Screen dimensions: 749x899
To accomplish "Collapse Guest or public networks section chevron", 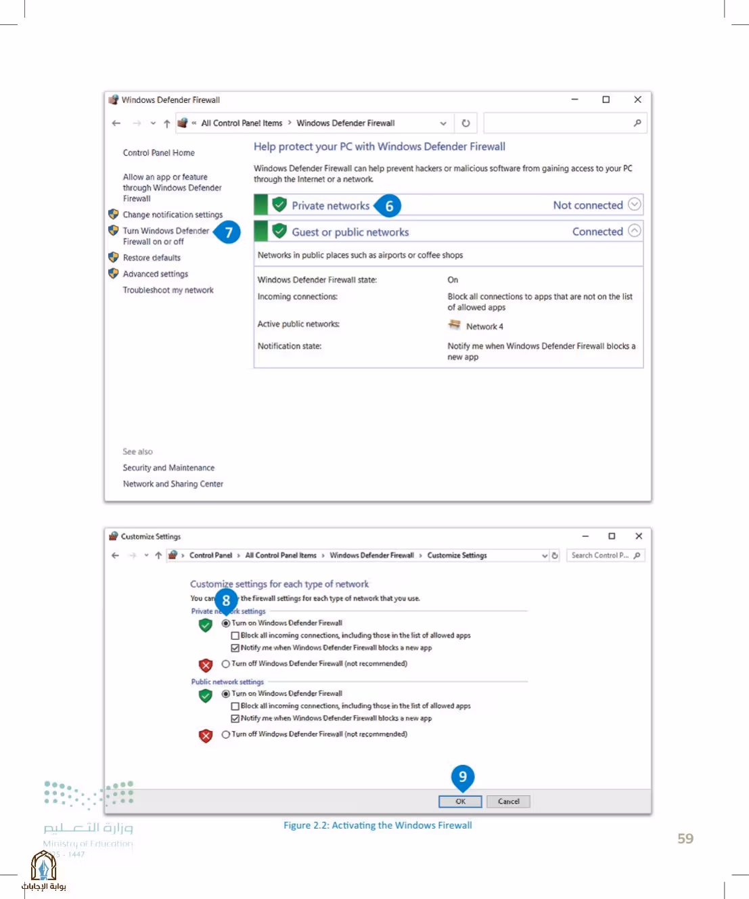I will click(634, 231).
